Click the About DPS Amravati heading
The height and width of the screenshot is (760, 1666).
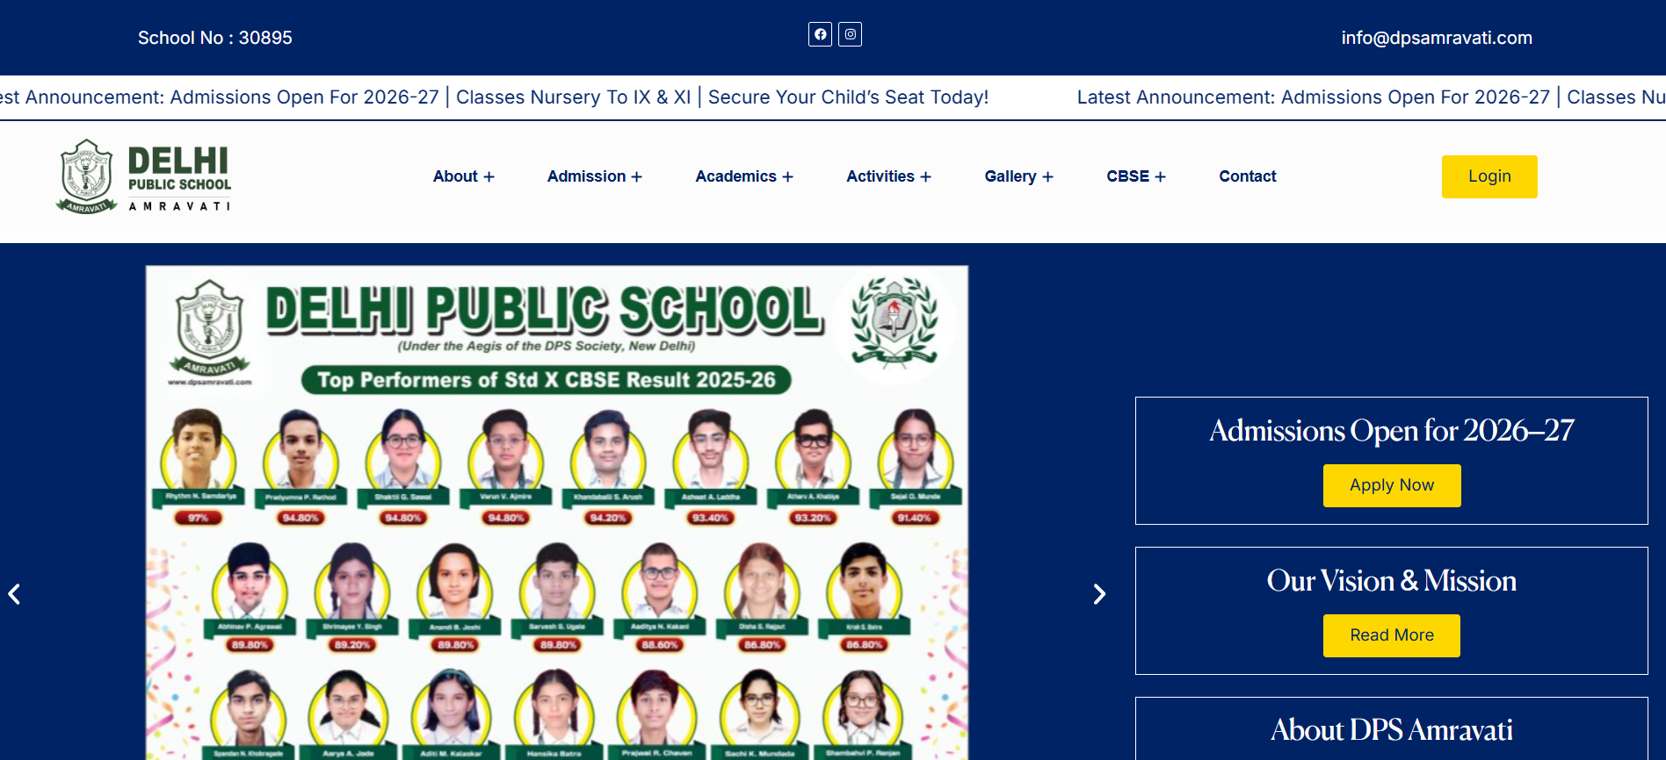click(1392, 730)
